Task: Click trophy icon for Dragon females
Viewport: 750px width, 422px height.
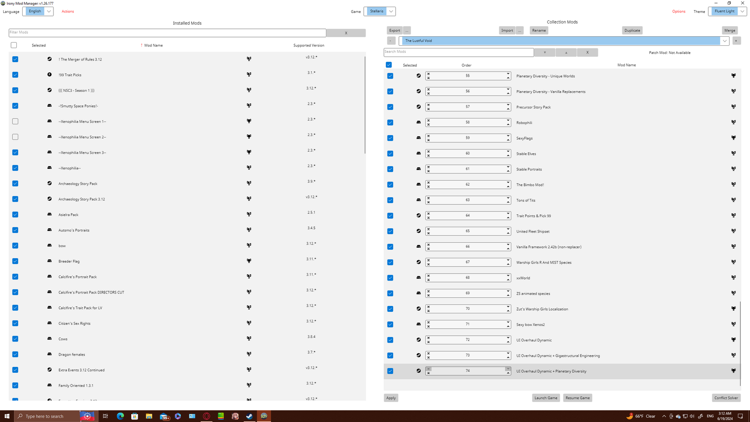Action: pos(249,354)
